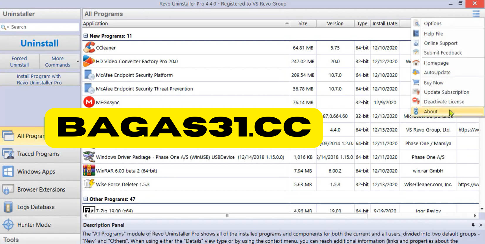This screenshot has width=485, height=244.
Task: Click the vertical scrollbar down arrow
Action: [x=482, y=209]
